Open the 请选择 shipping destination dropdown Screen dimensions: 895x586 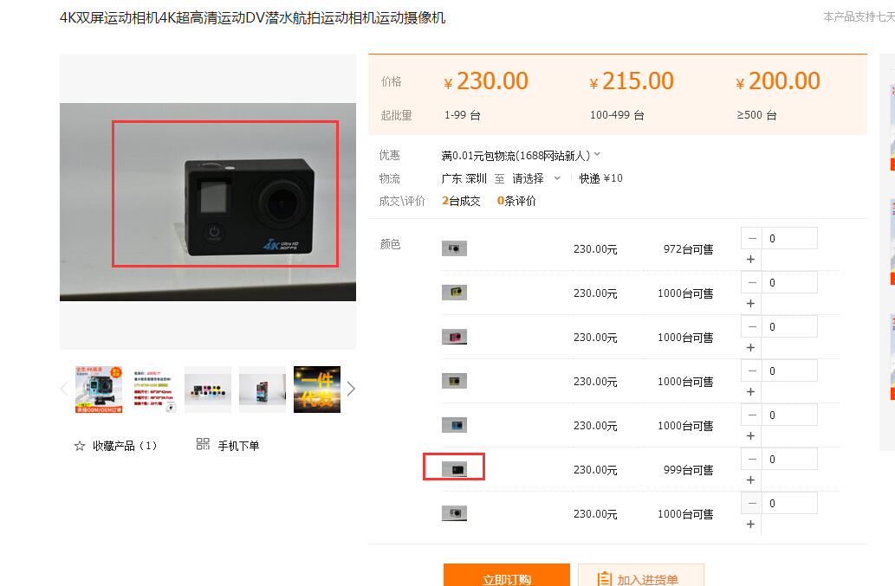click(x=536, y=178)
